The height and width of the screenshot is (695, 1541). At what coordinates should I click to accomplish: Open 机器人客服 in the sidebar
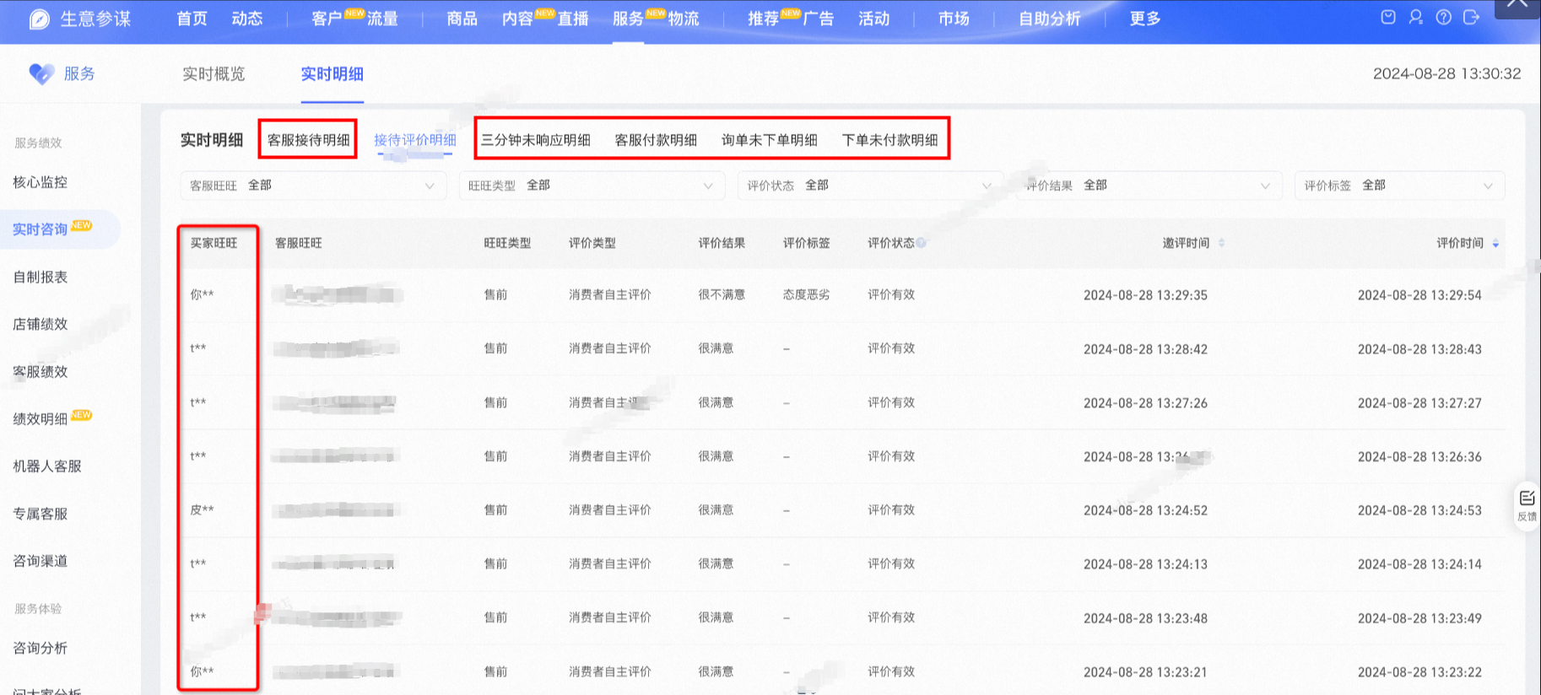47,466
